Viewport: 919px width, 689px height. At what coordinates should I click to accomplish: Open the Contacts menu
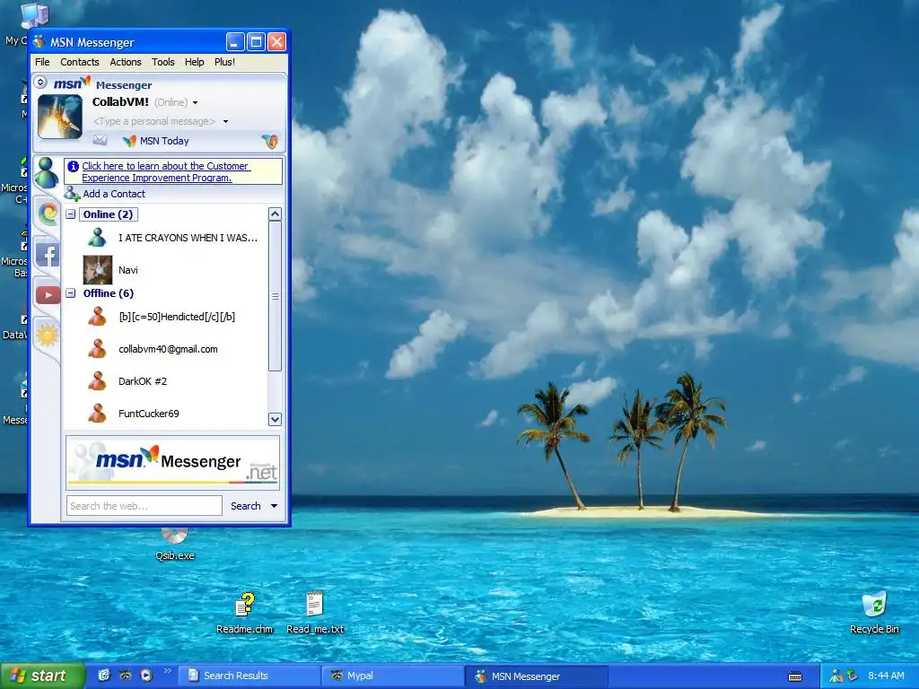point(80,62)
